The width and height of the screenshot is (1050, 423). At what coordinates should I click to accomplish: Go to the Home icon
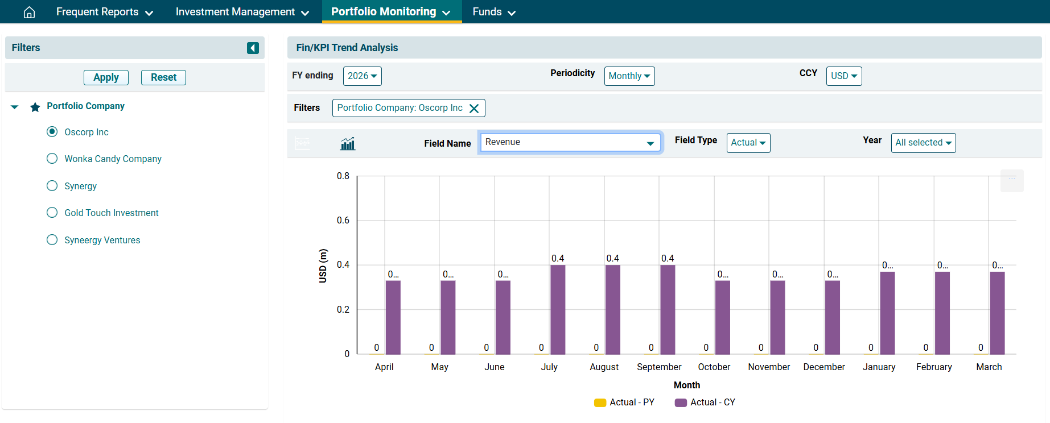coord(29,12)
